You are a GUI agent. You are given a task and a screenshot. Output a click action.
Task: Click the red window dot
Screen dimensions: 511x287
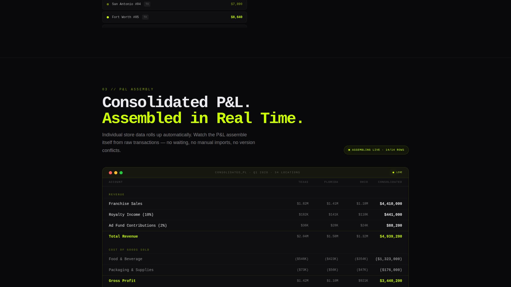pyautogui.click(x=110, y=173)
